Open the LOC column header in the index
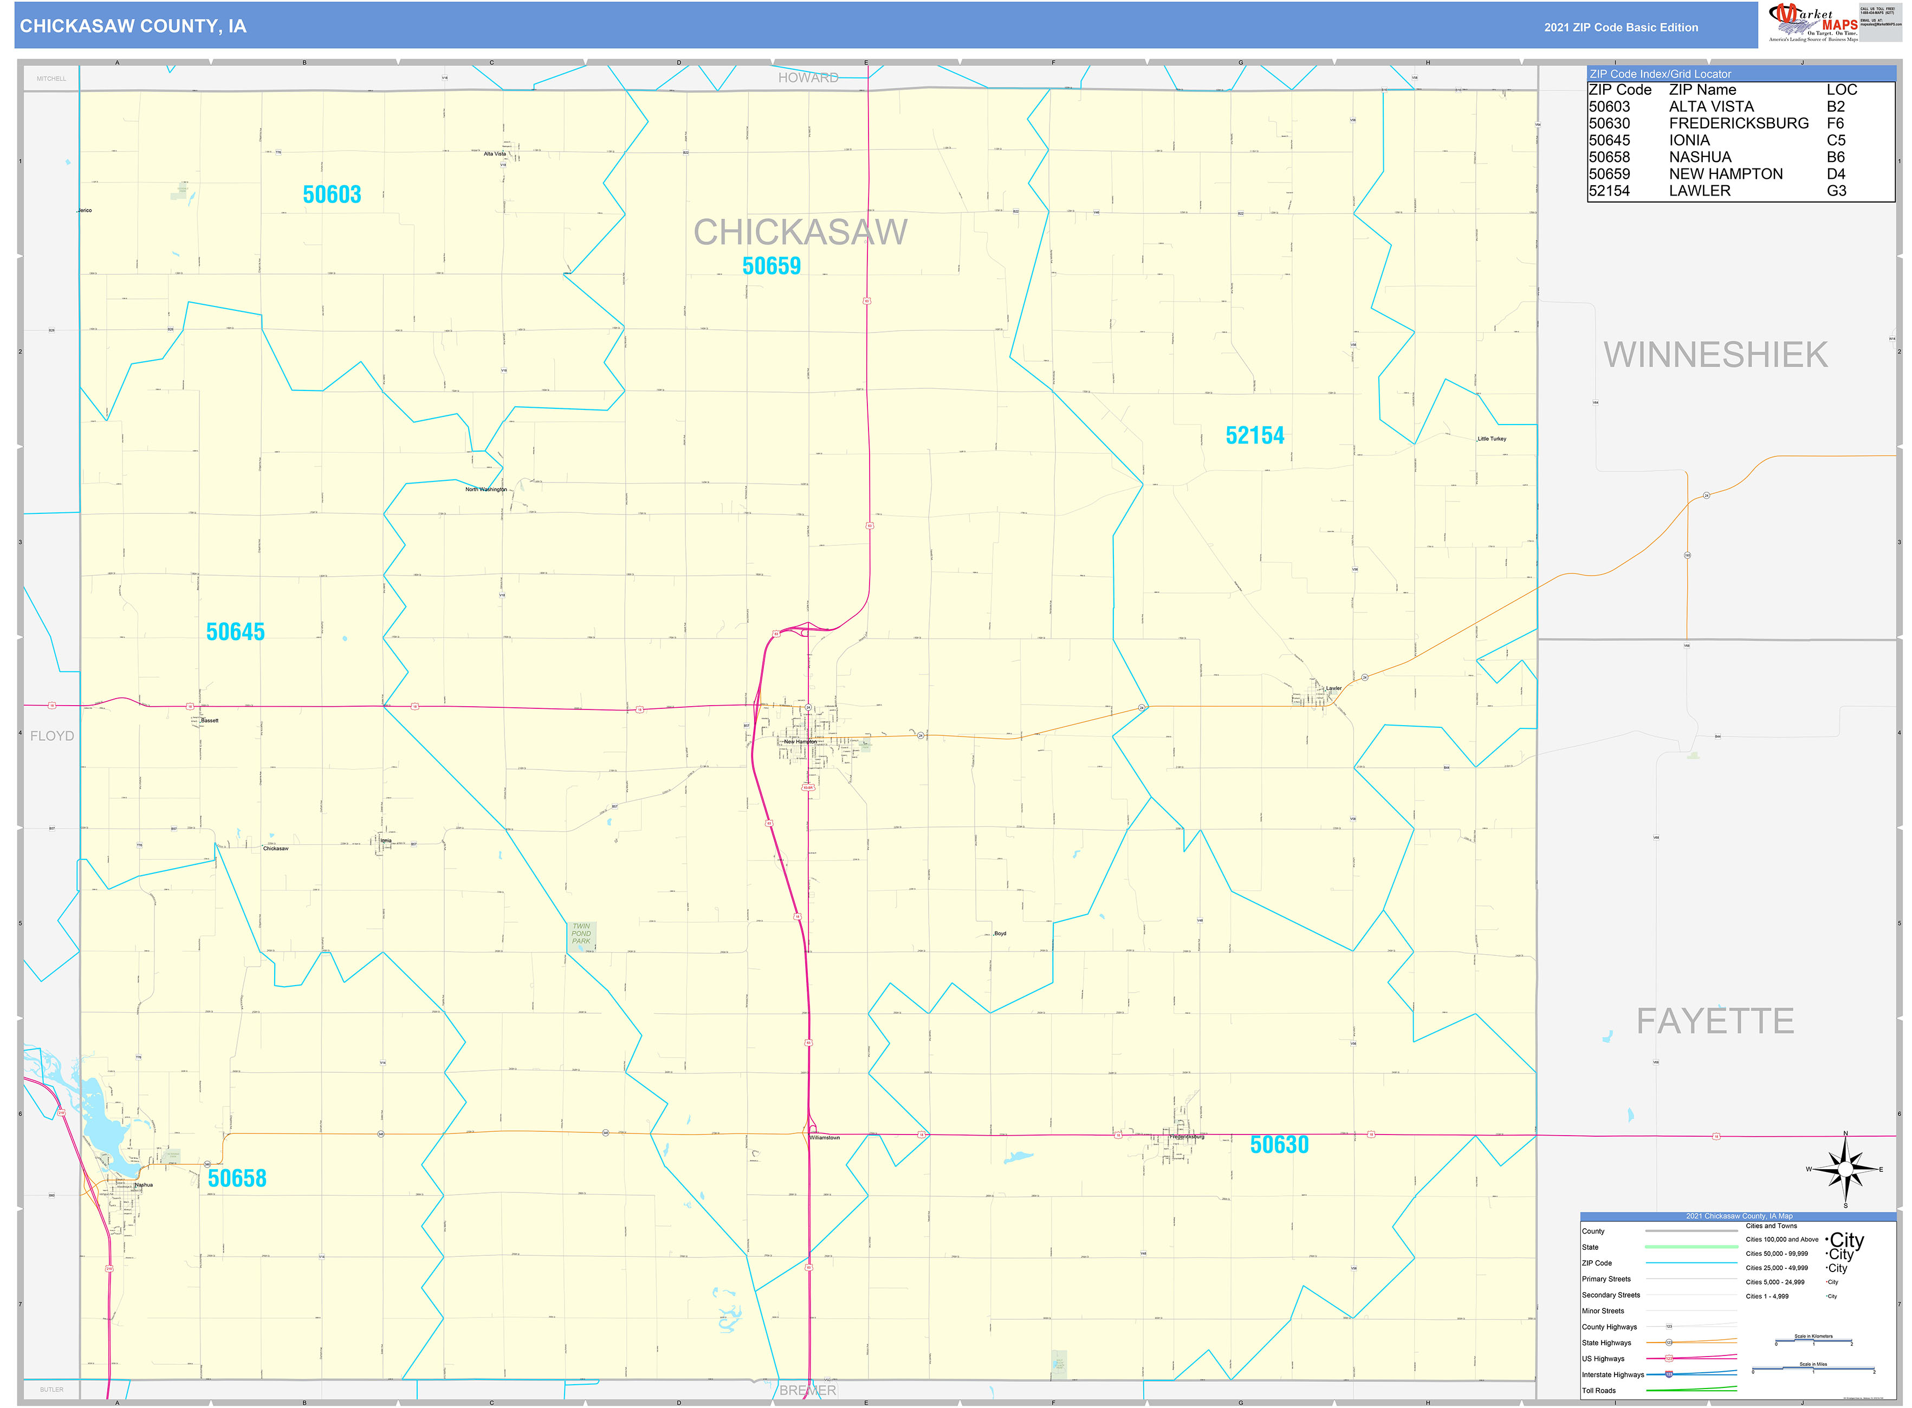 (x=1835, y=89)
